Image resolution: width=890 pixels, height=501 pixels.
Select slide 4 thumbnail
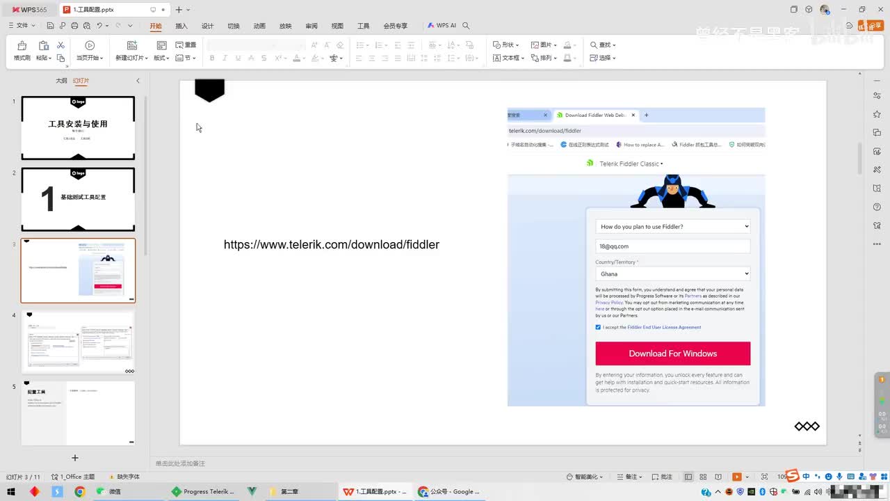78,342
